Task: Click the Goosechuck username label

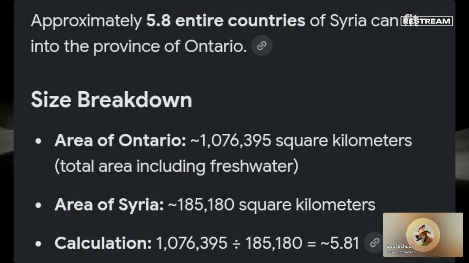Action: click(x=400, y=247)
